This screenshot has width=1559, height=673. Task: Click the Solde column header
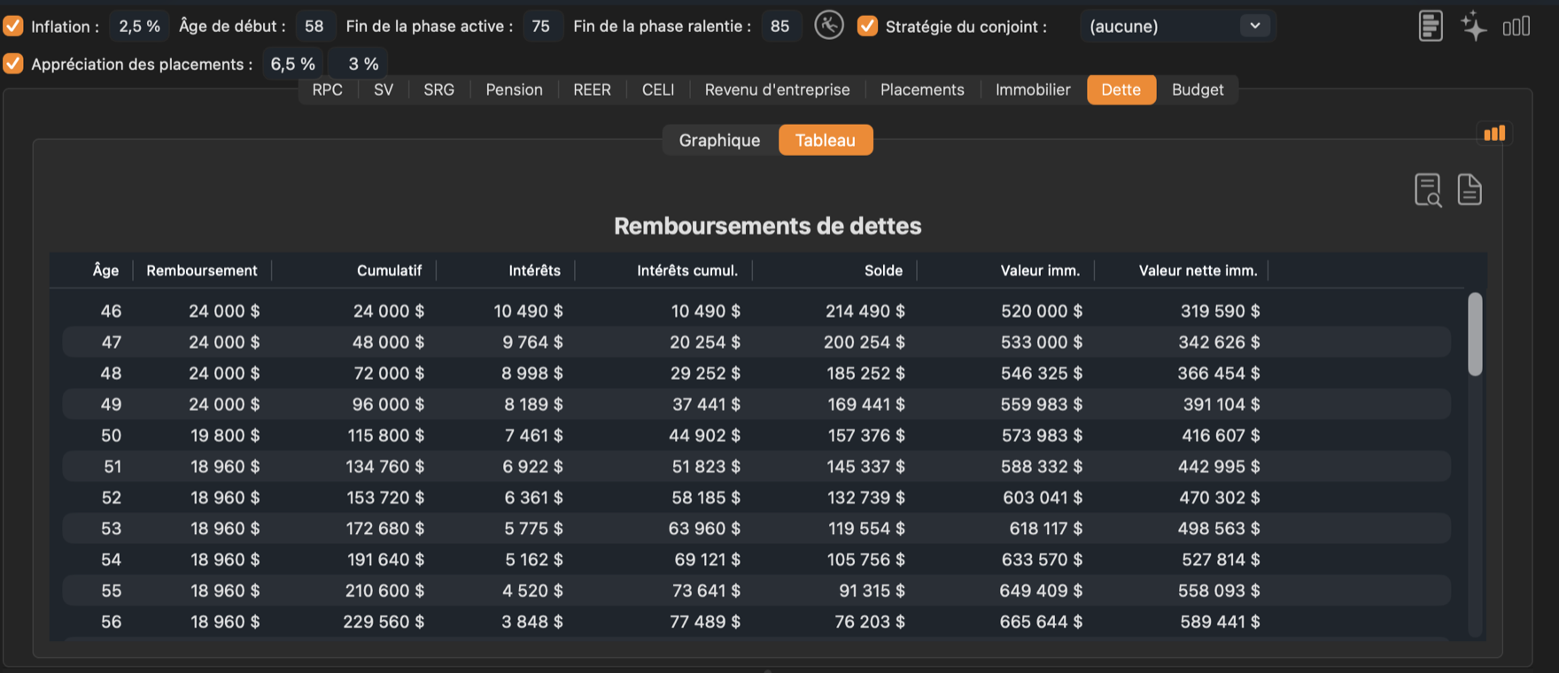point(883,270)
